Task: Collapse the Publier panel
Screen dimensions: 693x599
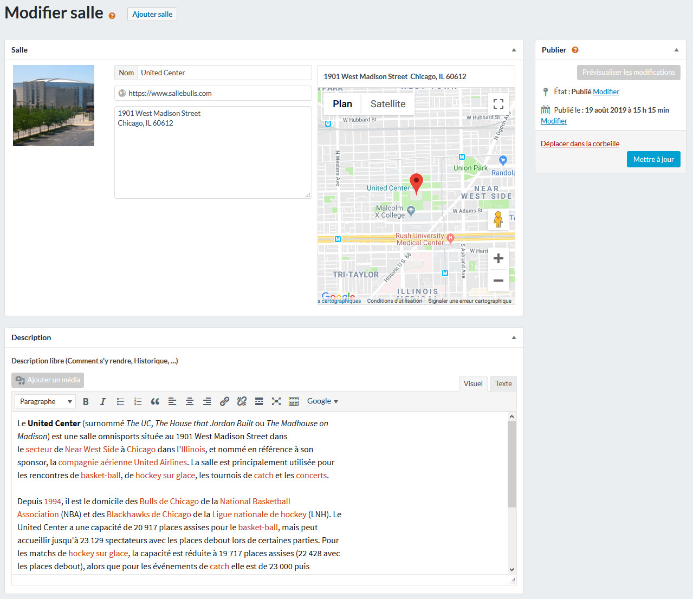Action: pos(676,50)
